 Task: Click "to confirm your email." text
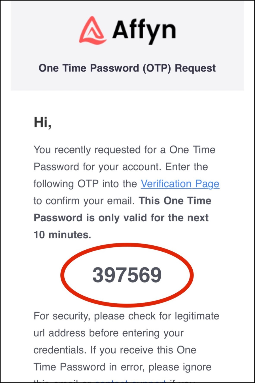click(84, 201)
